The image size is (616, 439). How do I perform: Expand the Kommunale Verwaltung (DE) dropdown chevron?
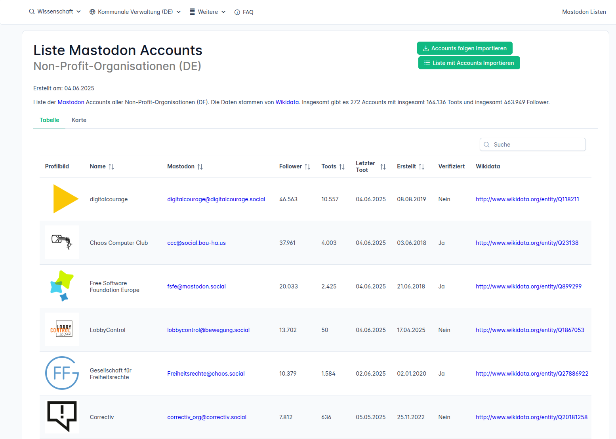(x=179, y=12)
